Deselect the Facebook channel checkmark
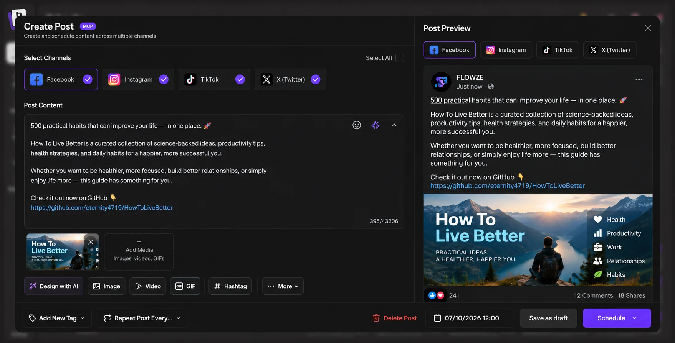This screenshot has width=675, height=343. point(88,79)
